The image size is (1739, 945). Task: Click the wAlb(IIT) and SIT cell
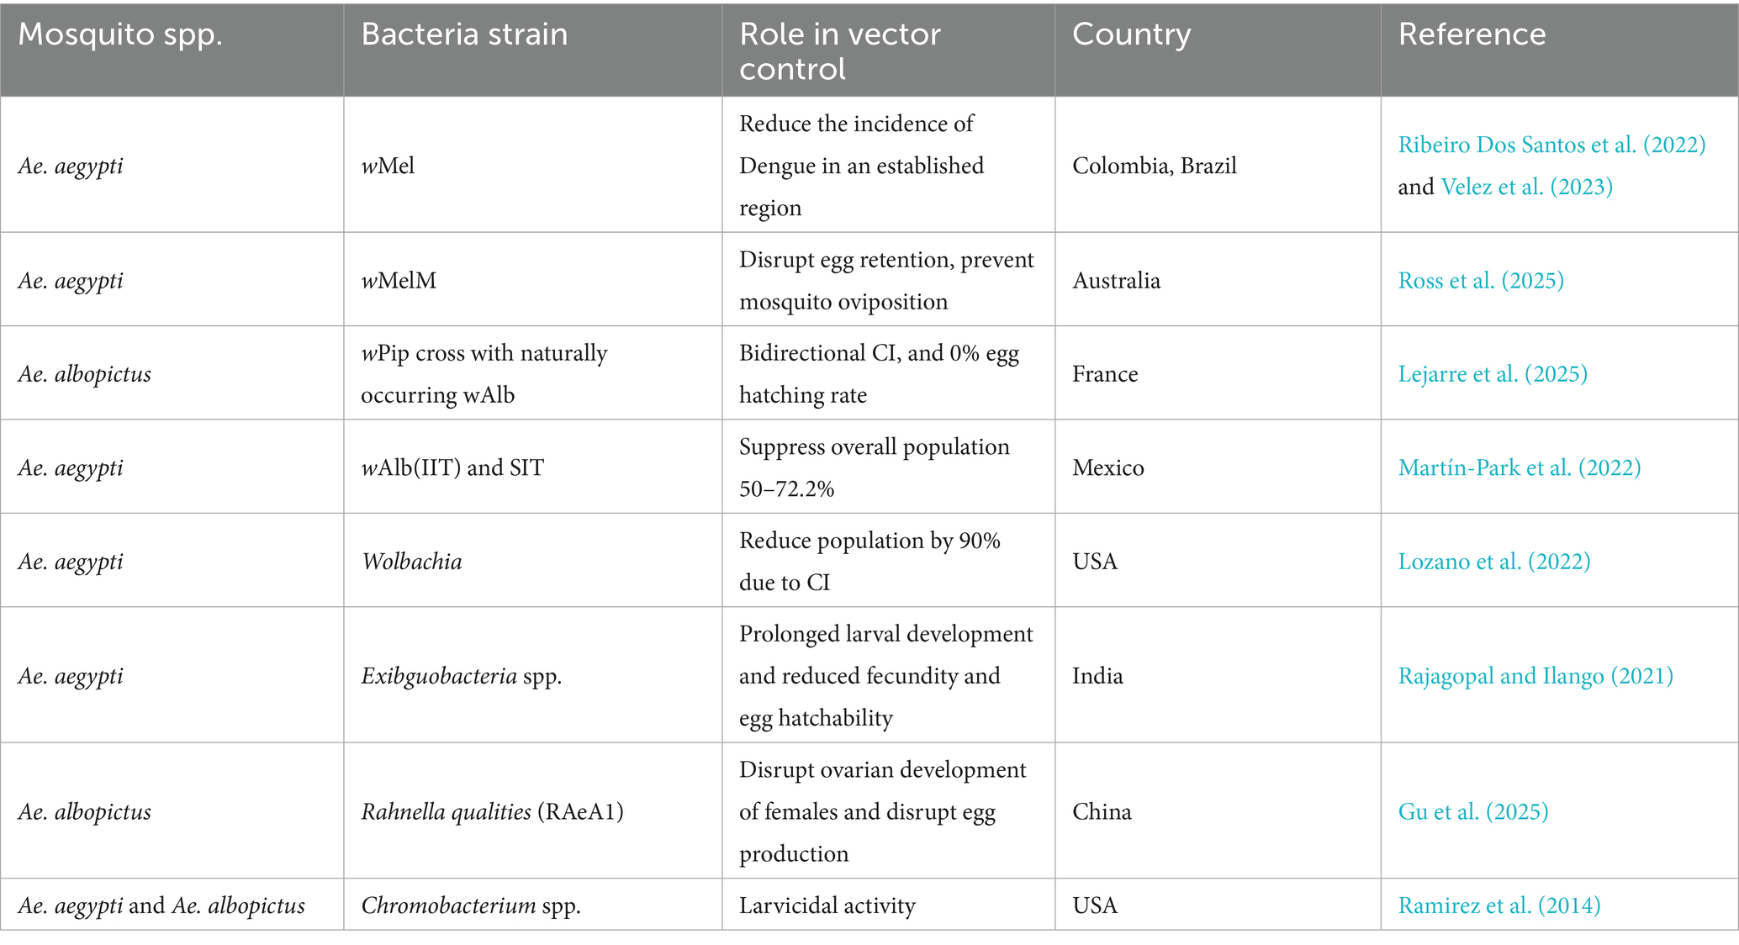coord(452,467)
